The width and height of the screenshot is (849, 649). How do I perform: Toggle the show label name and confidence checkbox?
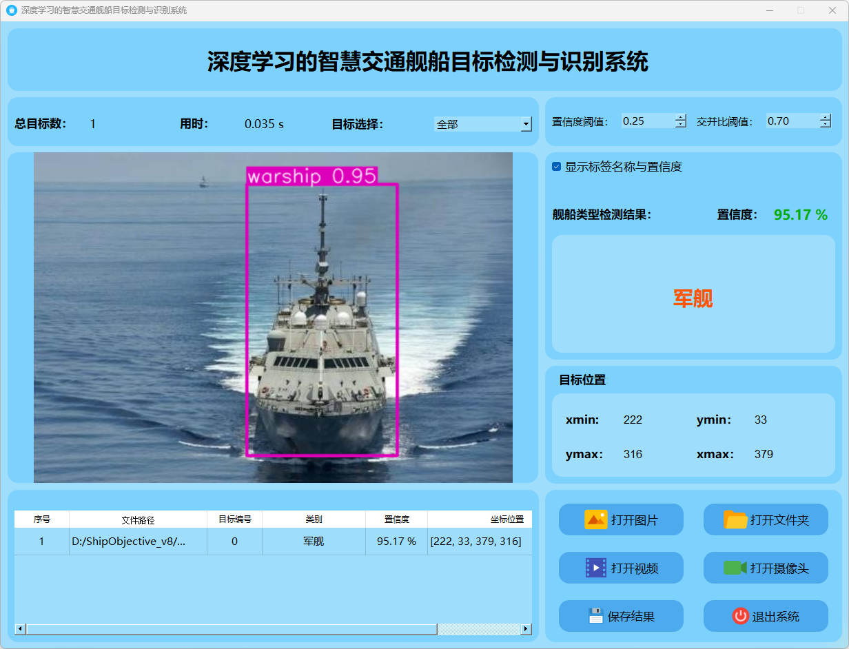click(557, 167)
